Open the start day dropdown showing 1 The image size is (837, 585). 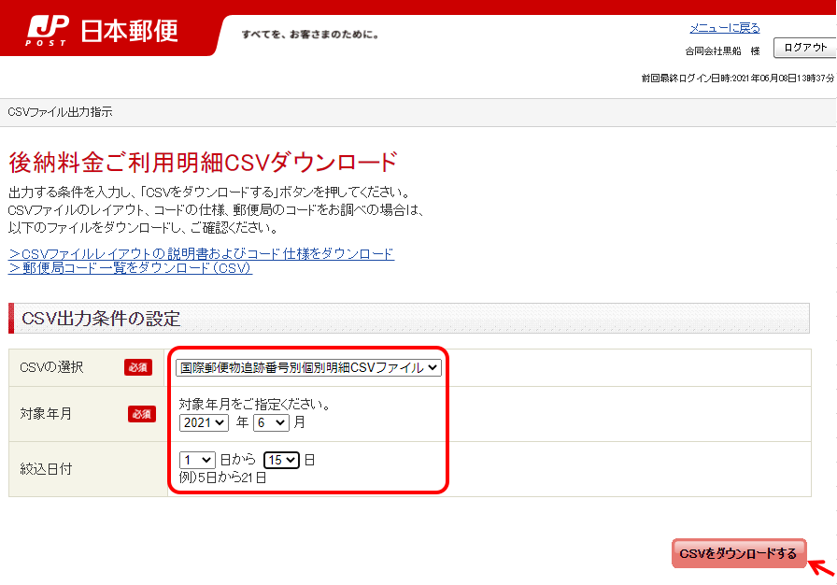pyautogui.click(x=197, y=460)
